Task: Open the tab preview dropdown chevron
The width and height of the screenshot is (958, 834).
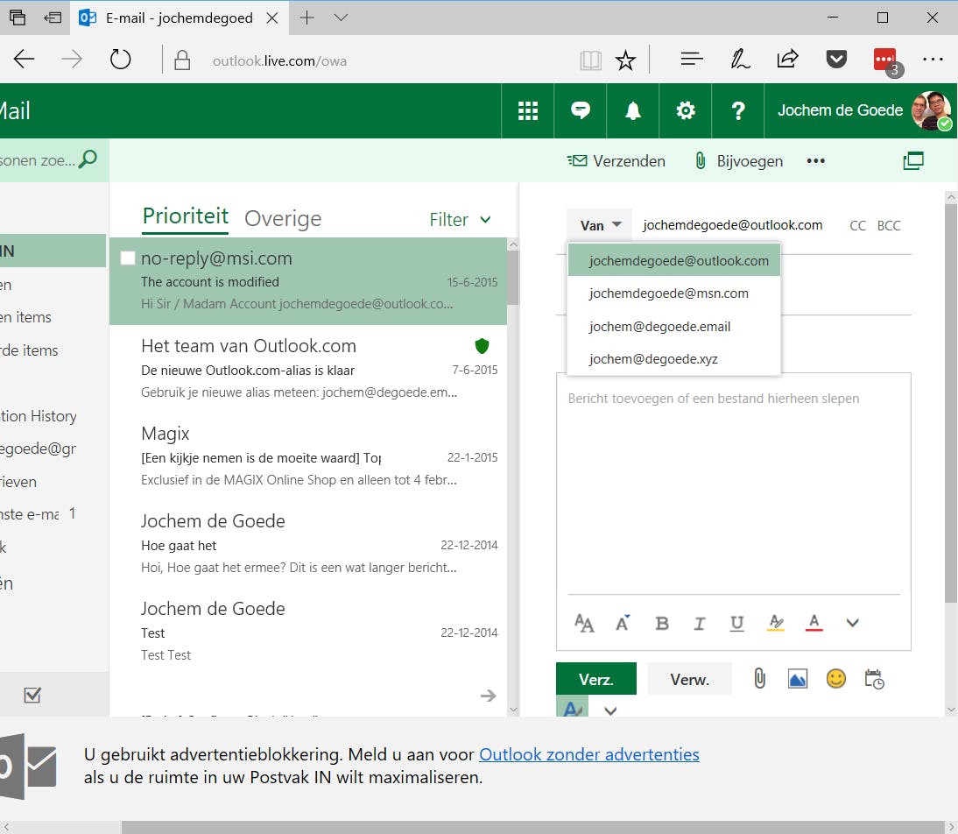Action: (341, 18)
